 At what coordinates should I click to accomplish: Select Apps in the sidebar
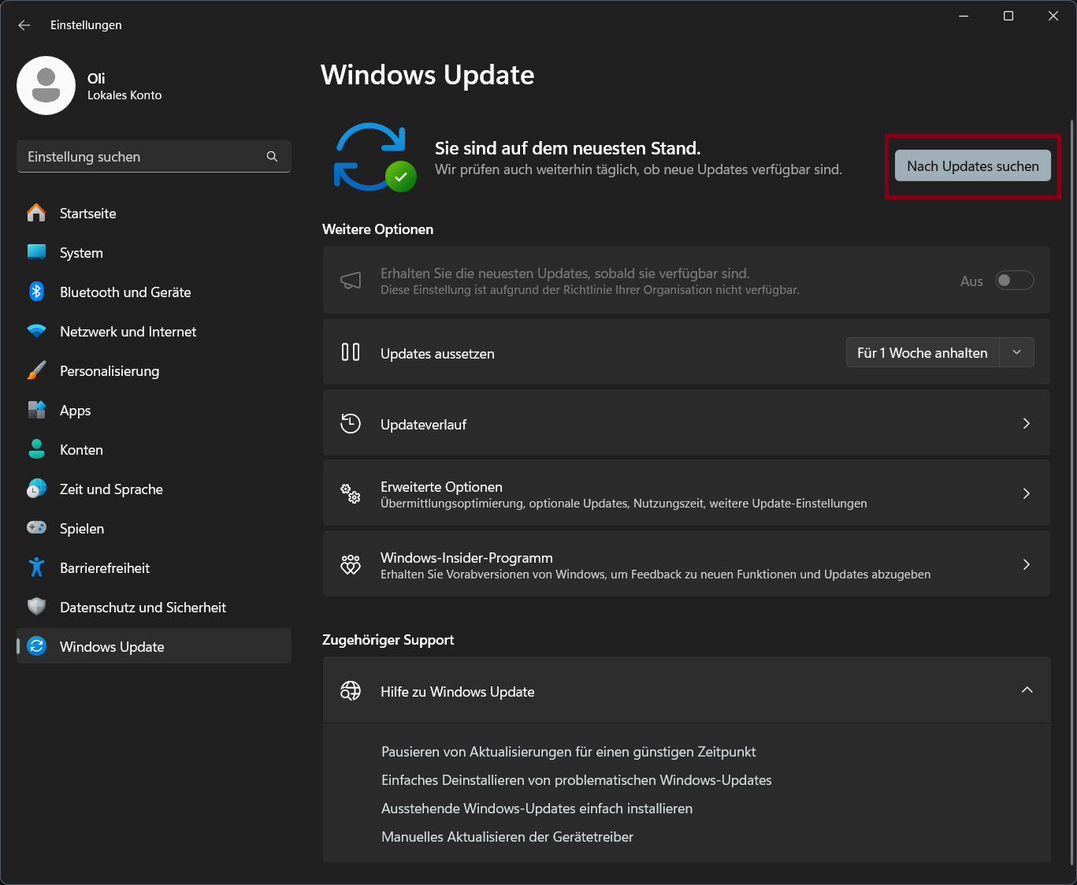[x=154, y=411]
